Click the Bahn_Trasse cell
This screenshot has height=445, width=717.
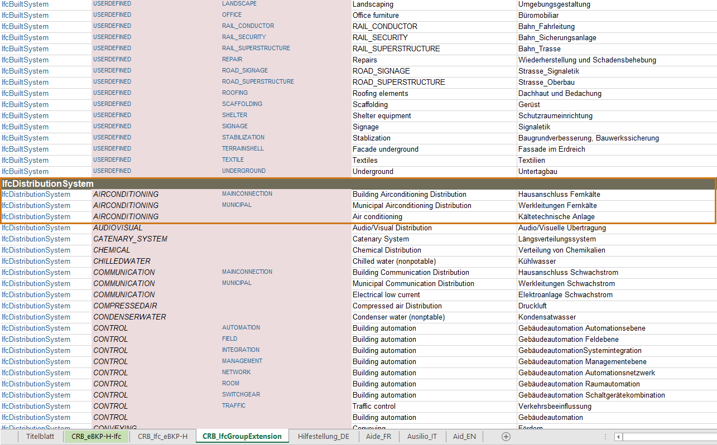617,49
